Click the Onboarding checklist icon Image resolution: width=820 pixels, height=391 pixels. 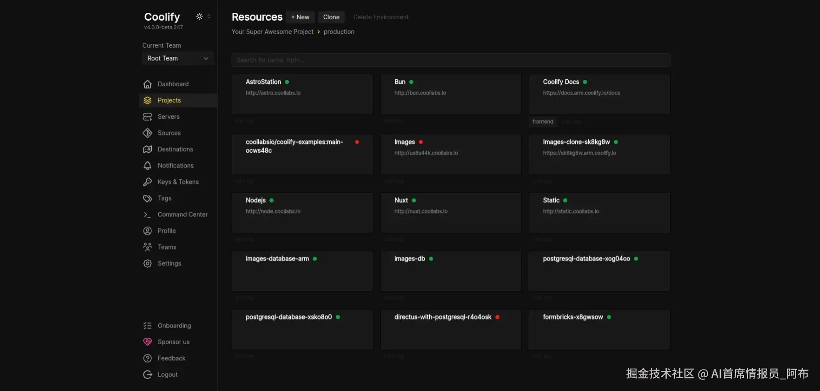[147, 326]
